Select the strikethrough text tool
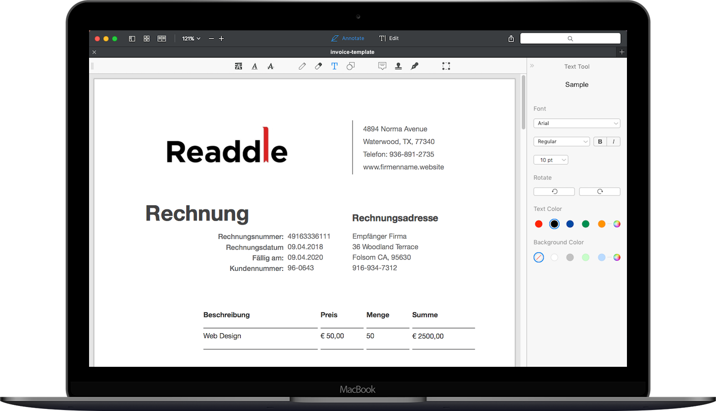 271,66
